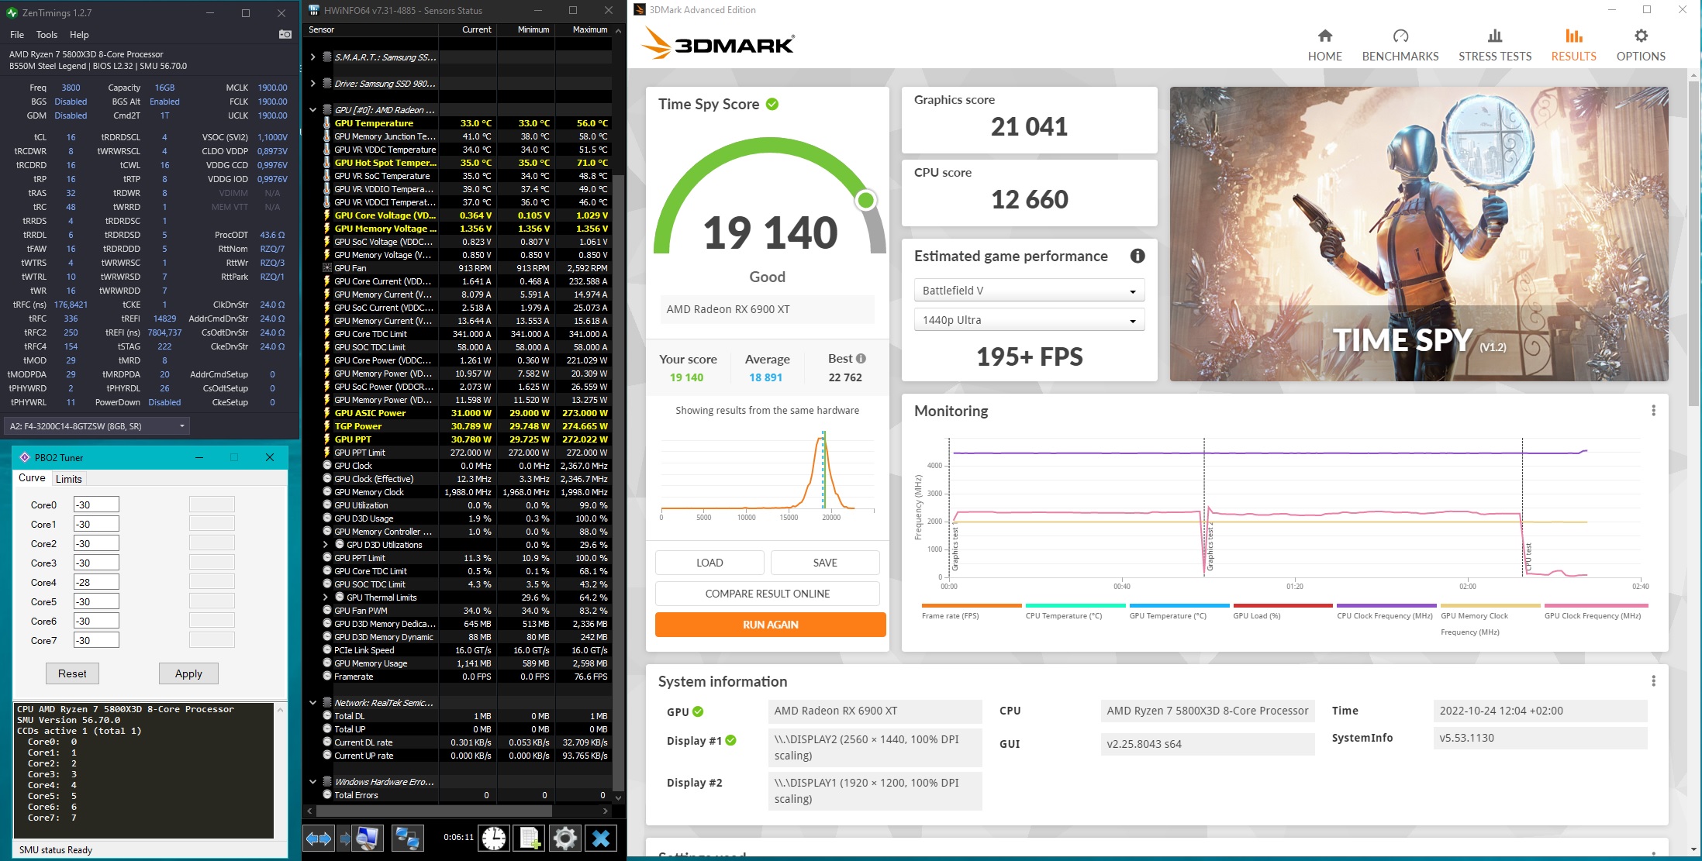Screen dimensions: 1702x861
Task: Click the HWiNFO logging sheet icon
Action: pyautogui.click(x=529, y=838)
